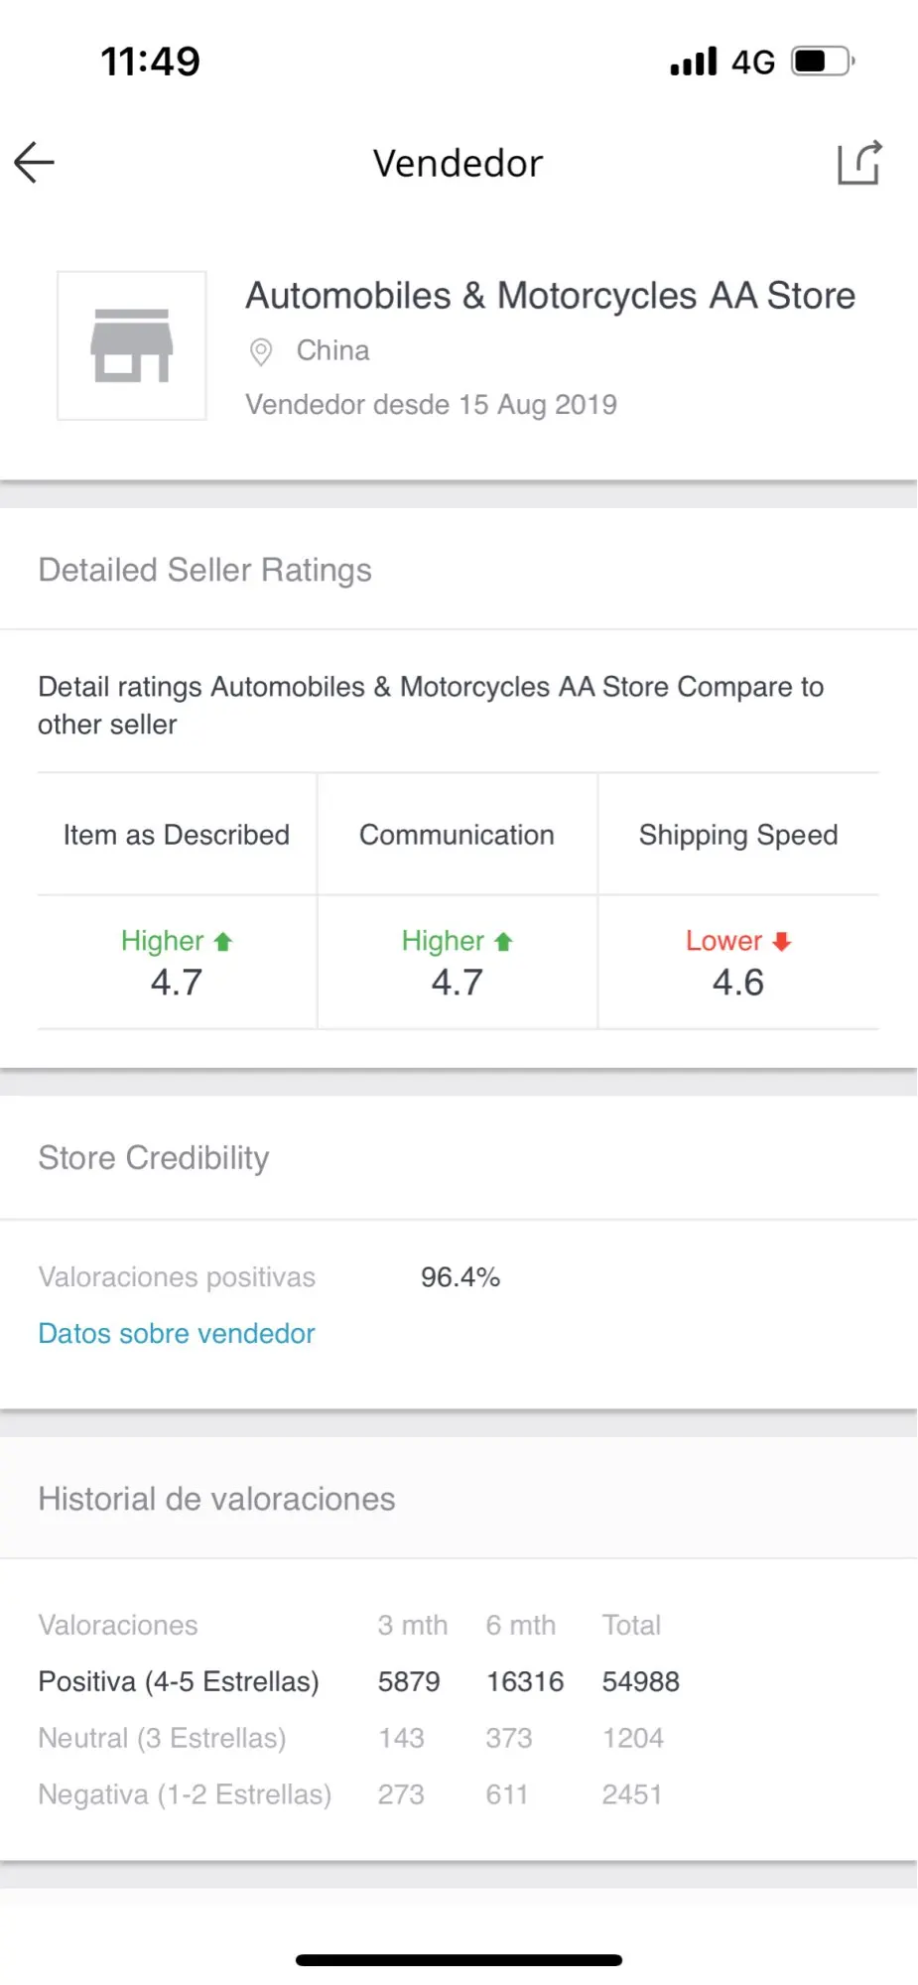Viewport: 918px width, 1985px height.
Task: Tap the battery icon in status bar
Action: 823,62
